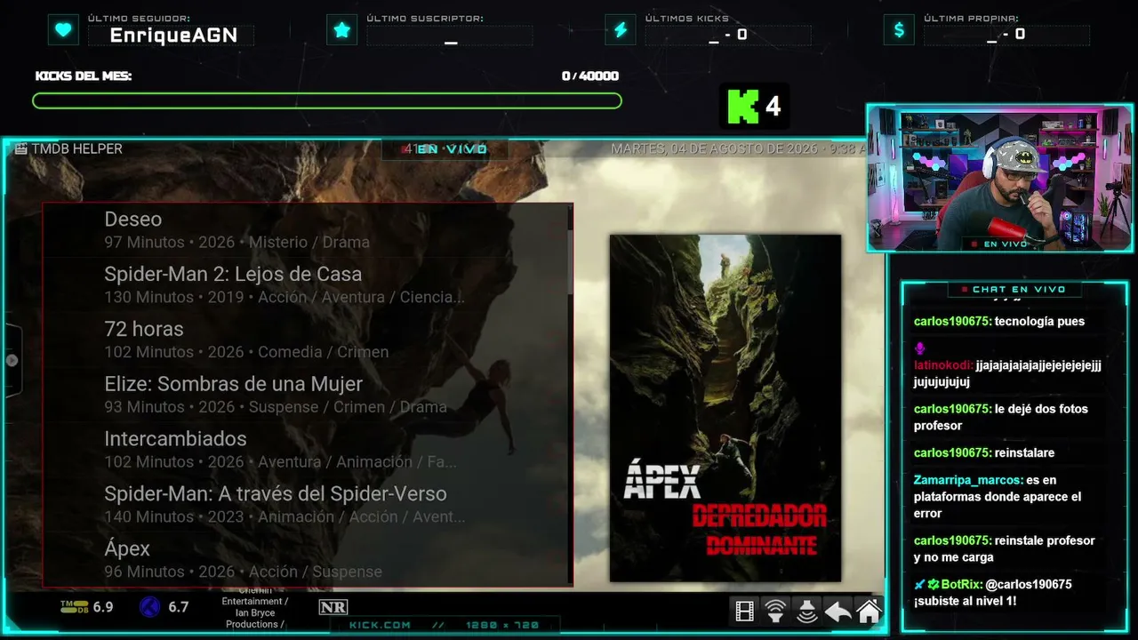Image resolution: width=1138 pixels, height=640 pixels.
Task: Click the 'ÚLTIMOS KICKS' label
Action: click(x=687, y=19)
